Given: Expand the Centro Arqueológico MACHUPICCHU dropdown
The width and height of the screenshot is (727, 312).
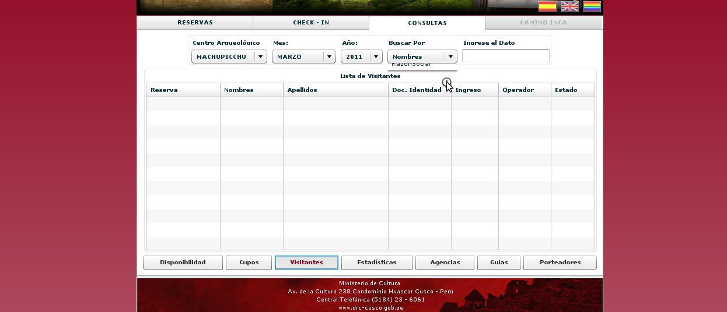Looking at the screenshot, I should (229, 56).
